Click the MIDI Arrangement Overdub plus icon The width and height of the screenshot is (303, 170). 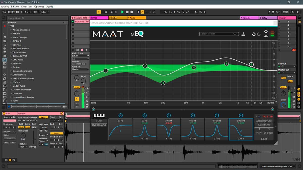[x=138, y=12]
